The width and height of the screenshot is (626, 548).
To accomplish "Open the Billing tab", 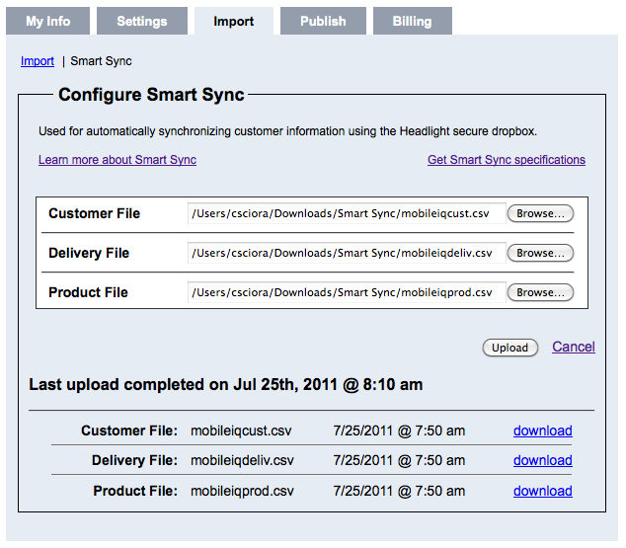I will [412, 21].
